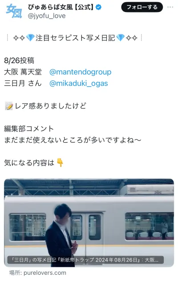Click the right diamond emoji in header
Viewport: 178px width, 281px height.
(120, 38)
